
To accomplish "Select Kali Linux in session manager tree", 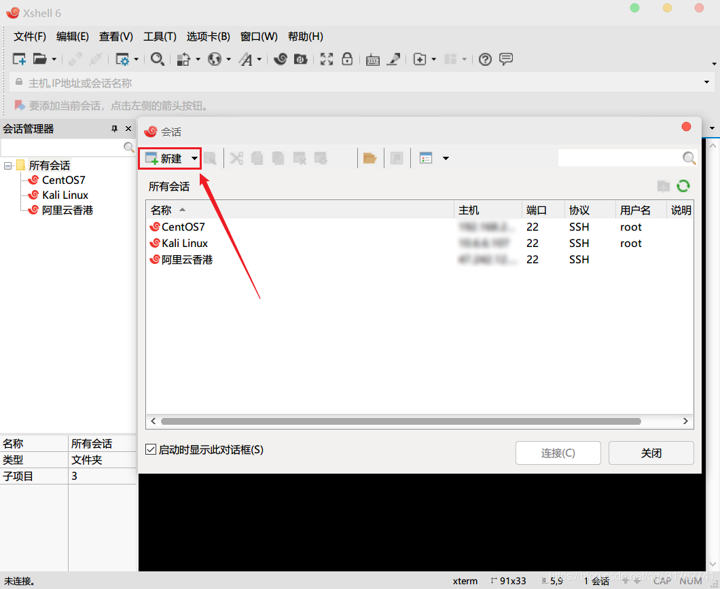I will (65, 195).
